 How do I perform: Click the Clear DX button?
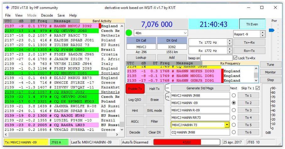click(155, 132)
